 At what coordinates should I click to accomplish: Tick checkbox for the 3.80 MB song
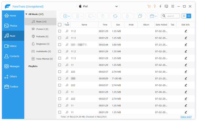pos(59,45)
